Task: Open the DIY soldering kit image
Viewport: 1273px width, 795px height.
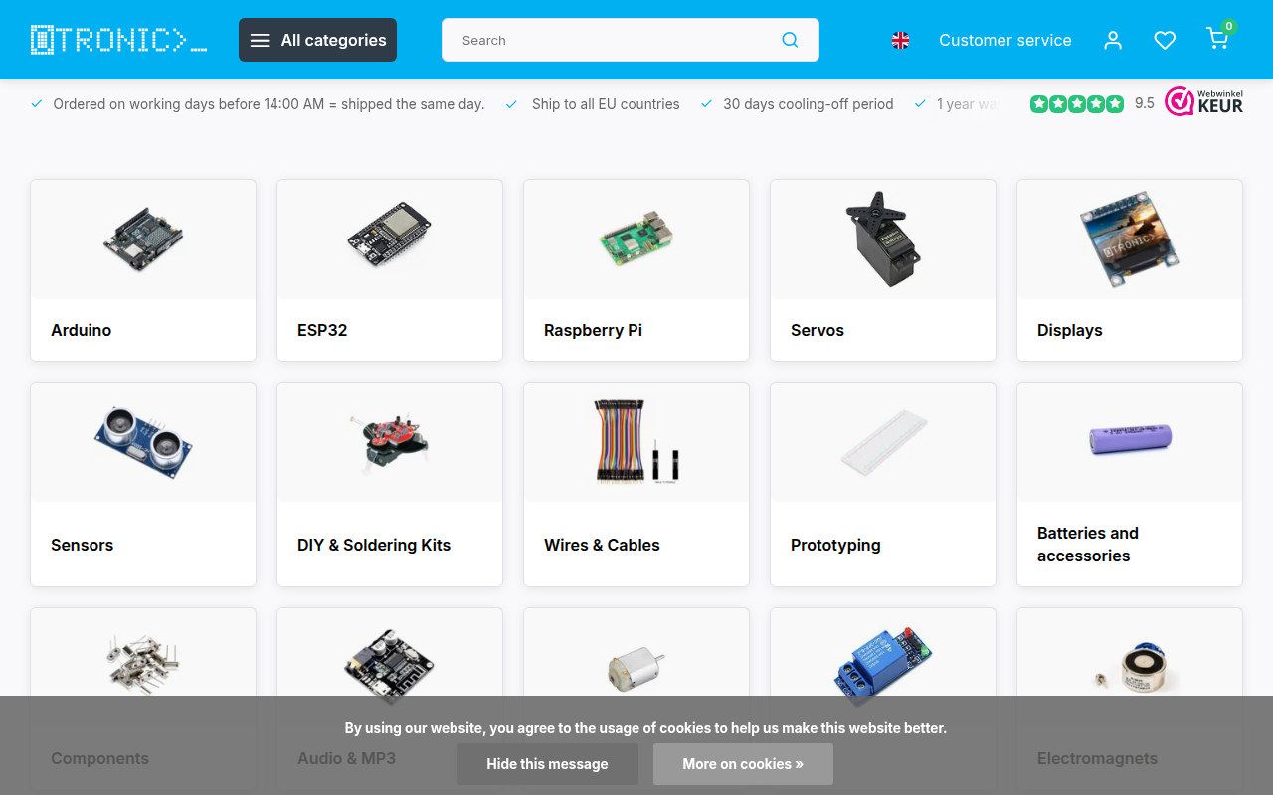Action: click(390, 442)
